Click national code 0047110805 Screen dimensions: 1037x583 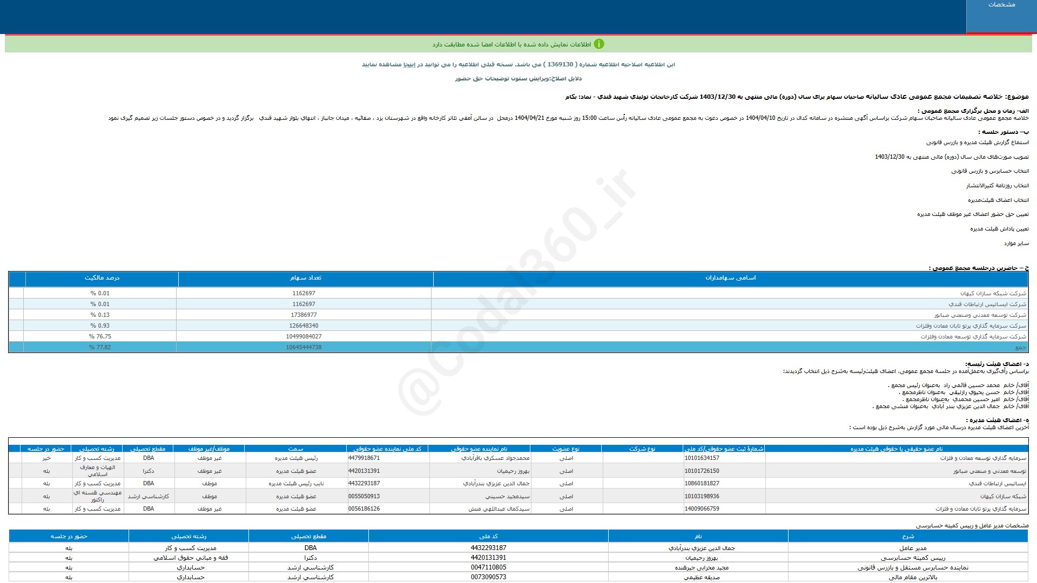(488, 567)
